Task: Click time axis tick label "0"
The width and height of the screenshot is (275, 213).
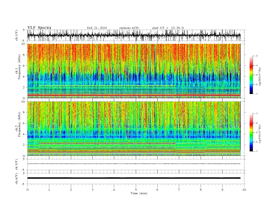Action: pos(27,190)
